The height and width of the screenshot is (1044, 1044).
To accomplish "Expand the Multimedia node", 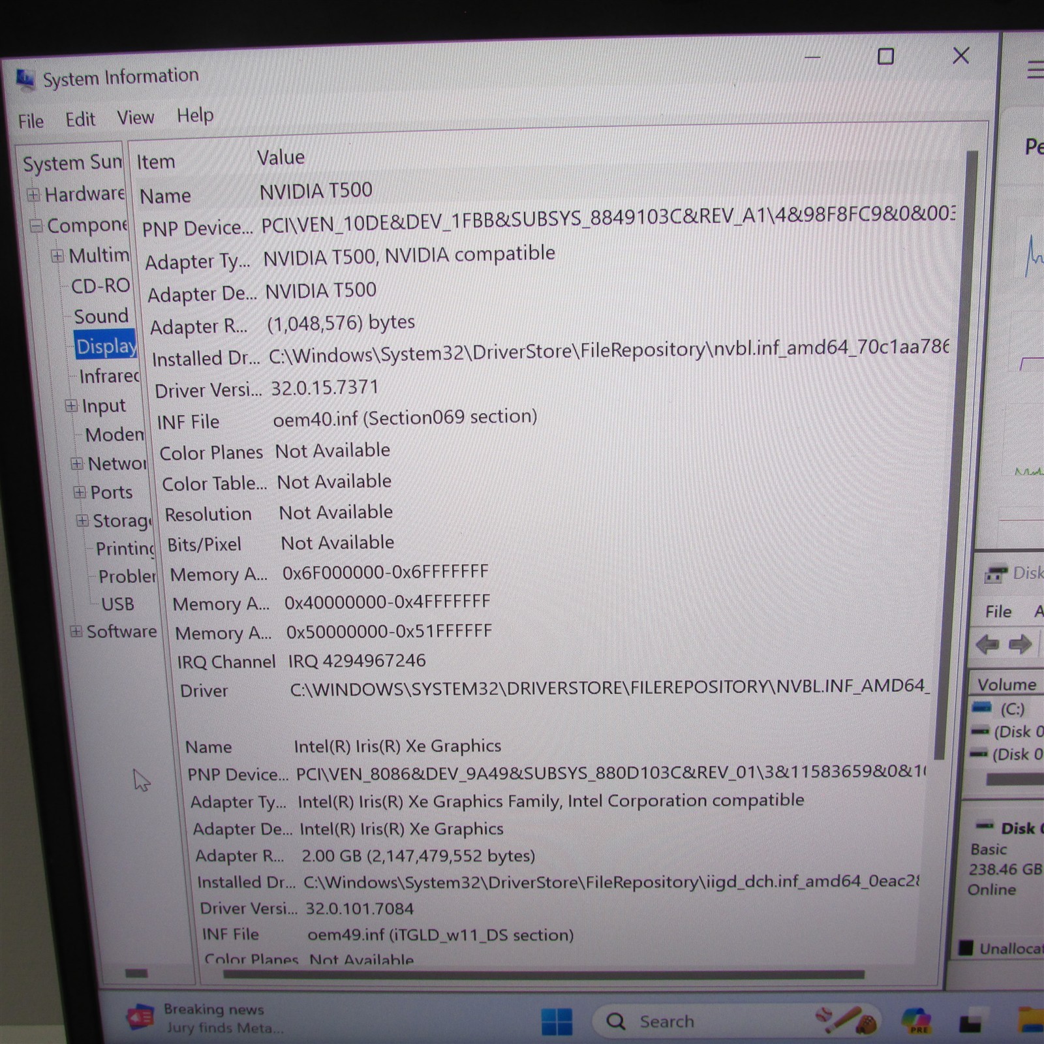I will (x=57, y=255).
